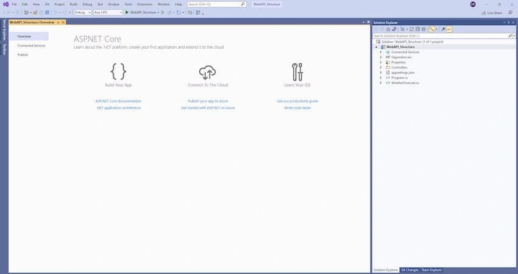Click the browser refresh icon in toolbar

pos(179,12)
